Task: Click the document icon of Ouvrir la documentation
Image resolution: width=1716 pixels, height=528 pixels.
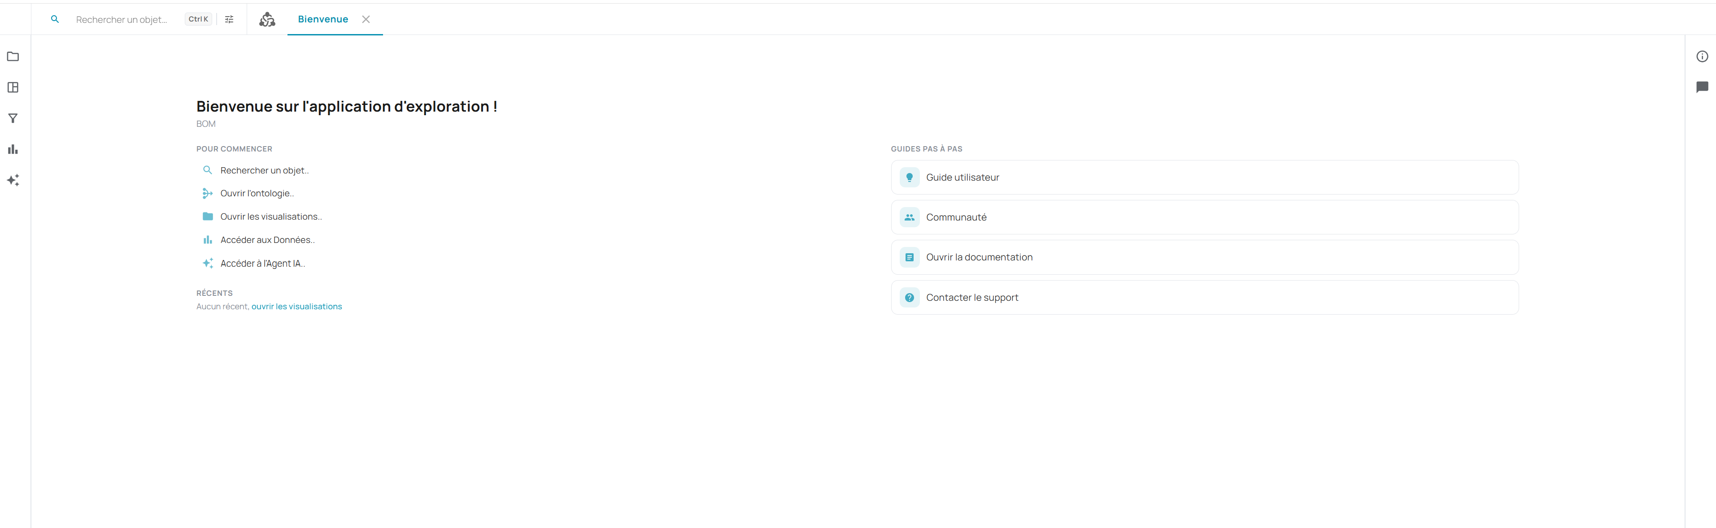Action: tap(909, 257)
